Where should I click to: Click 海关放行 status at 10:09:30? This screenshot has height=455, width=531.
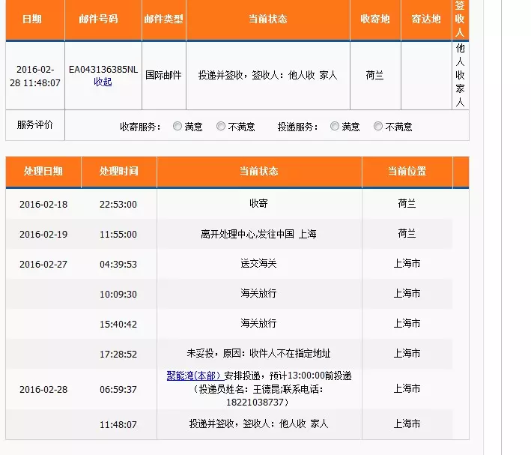258,293
